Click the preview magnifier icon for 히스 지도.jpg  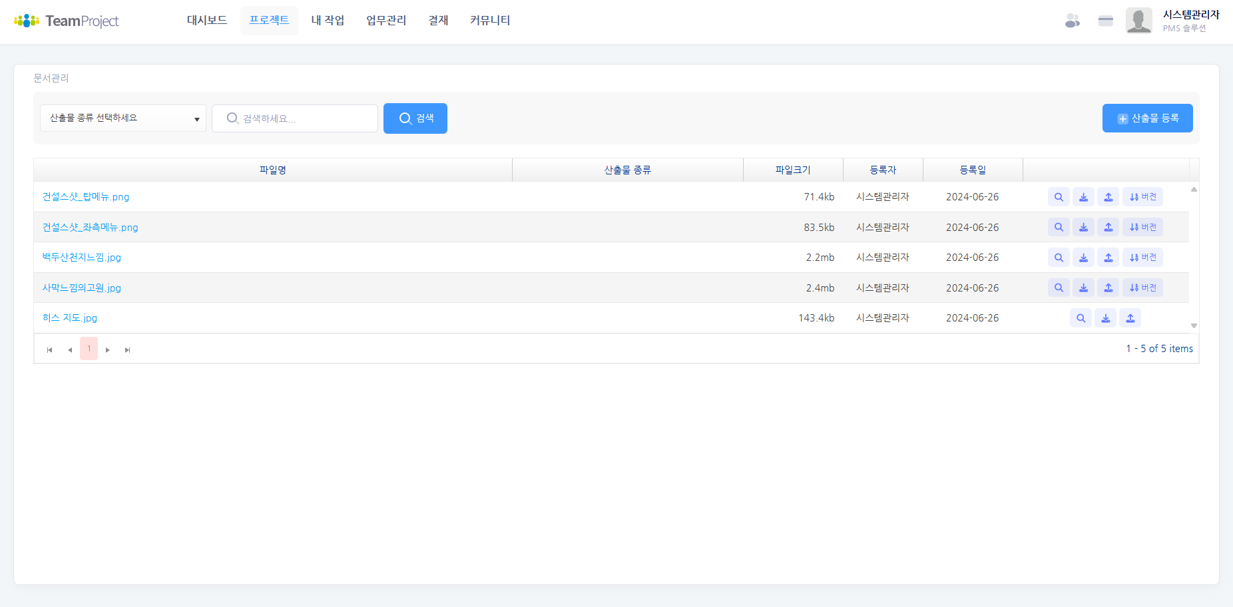(x=1081, y=318)
